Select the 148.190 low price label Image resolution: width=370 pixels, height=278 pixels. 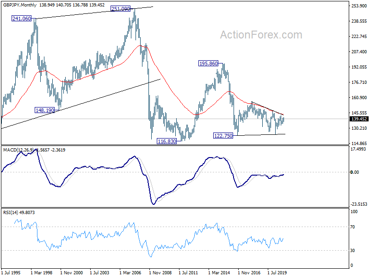pyautogui.click(x=44, y=110)
